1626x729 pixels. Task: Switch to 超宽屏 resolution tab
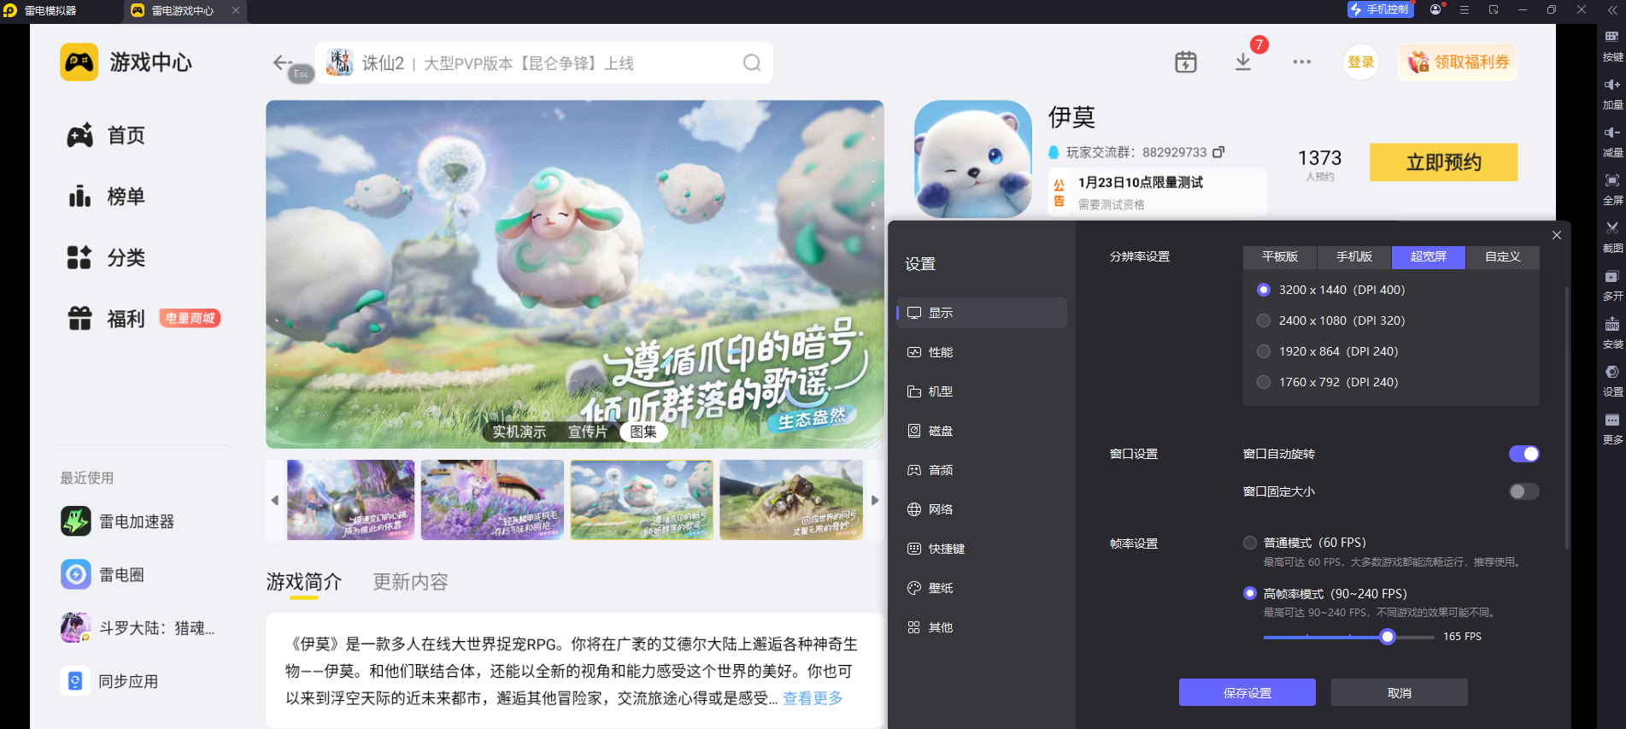1429,257
